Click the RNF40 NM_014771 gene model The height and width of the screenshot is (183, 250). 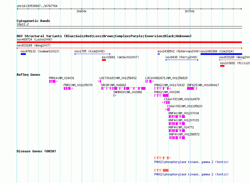coord(177,131)
